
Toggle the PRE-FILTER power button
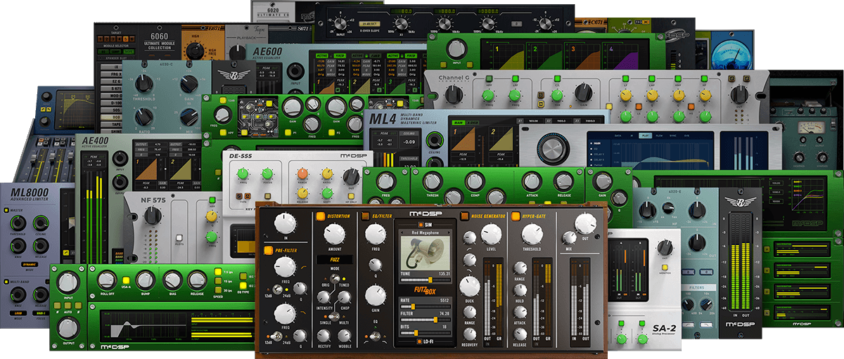(269, 250)
